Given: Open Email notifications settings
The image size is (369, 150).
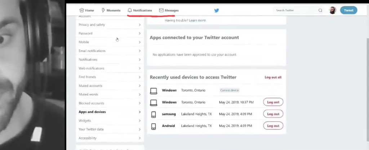Looking at the screenshot, I should (110, 51).
